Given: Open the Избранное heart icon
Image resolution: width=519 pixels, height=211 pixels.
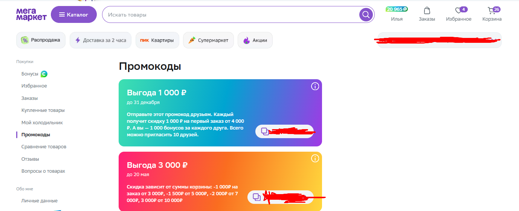Looking at the screenshot, I should (x=458, y=11).
